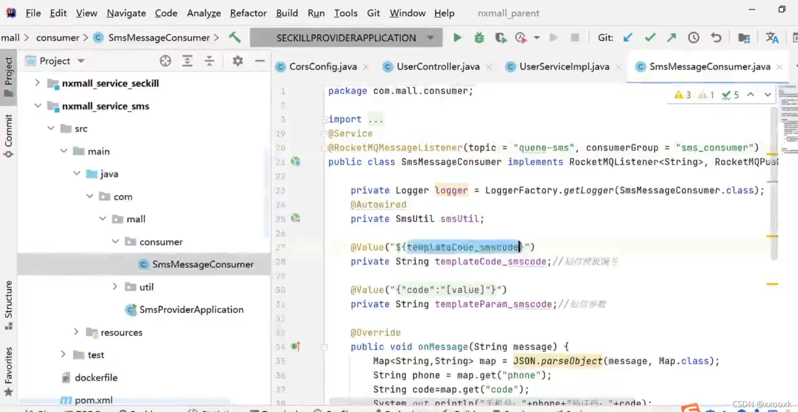Switch to UserController.java tab
798x412 pixels.
click(x=438, y=66)
